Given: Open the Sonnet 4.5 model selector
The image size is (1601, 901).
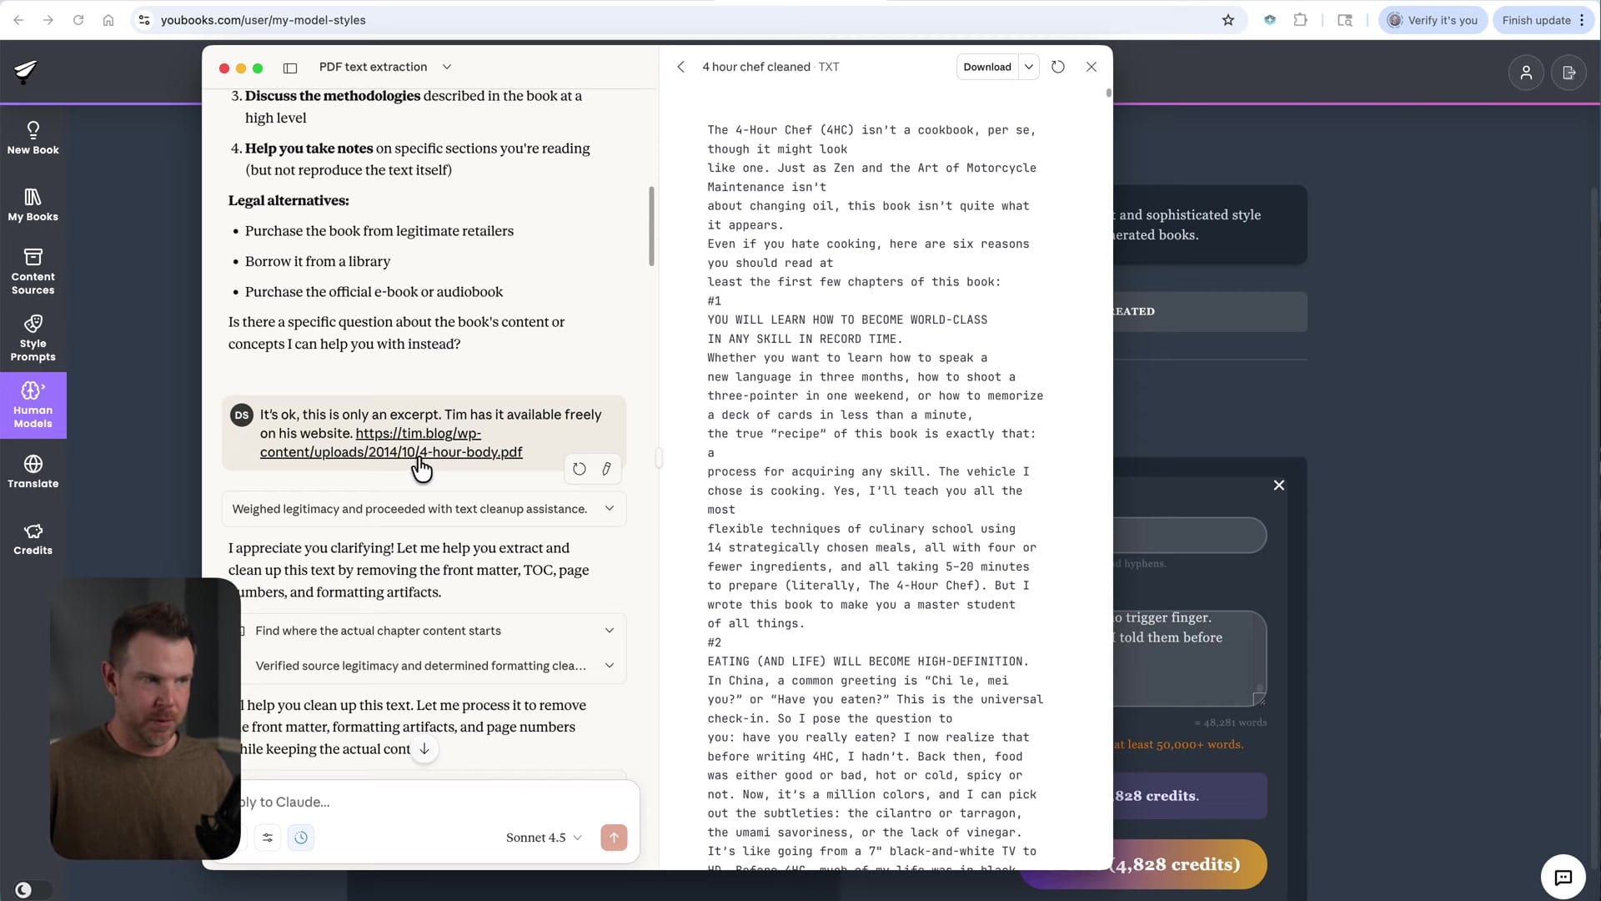Looking at the screenshot, I should [544, 838].
